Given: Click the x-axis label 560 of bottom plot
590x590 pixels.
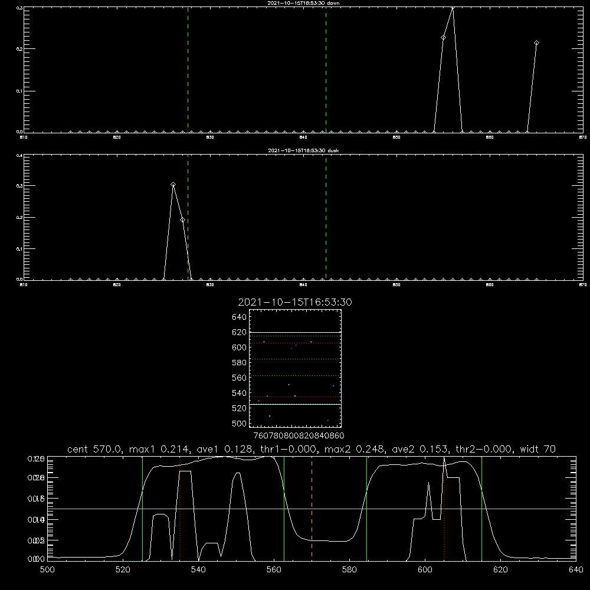Looking at the screenshot, I should (x=274, y=570).
